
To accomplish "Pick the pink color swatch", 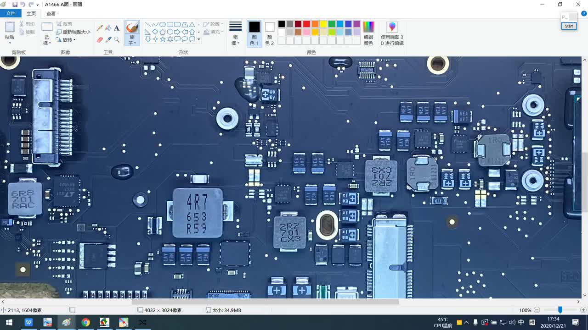I will coord(306,32).
